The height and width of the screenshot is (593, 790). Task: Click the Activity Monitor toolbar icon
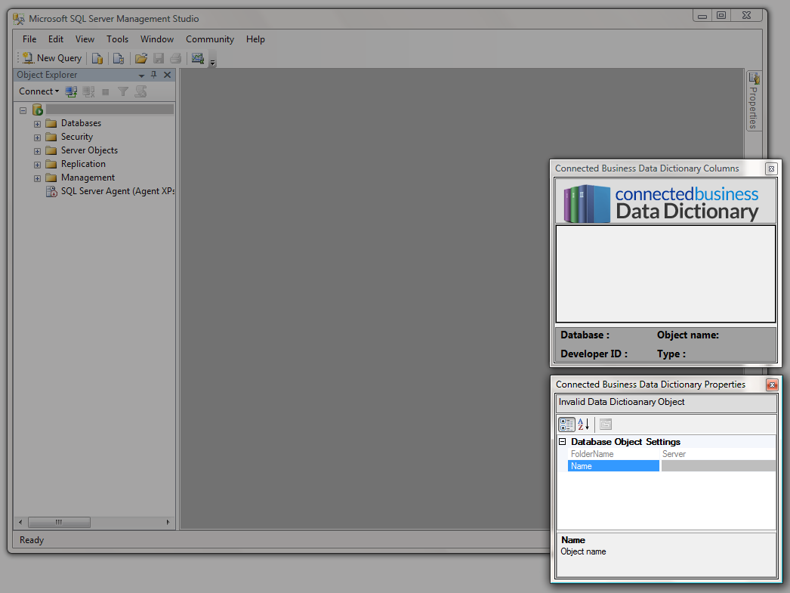coord(198,58)
